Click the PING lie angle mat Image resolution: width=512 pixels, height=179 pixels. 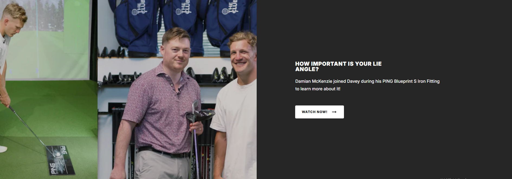pos(60,160)
